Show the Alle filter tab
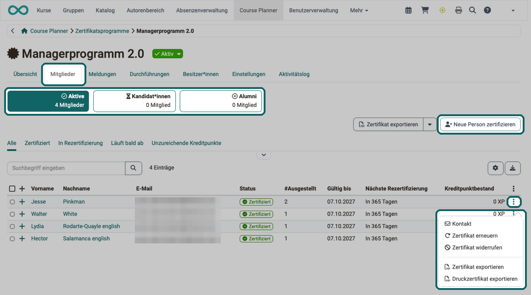 (12, 143)
